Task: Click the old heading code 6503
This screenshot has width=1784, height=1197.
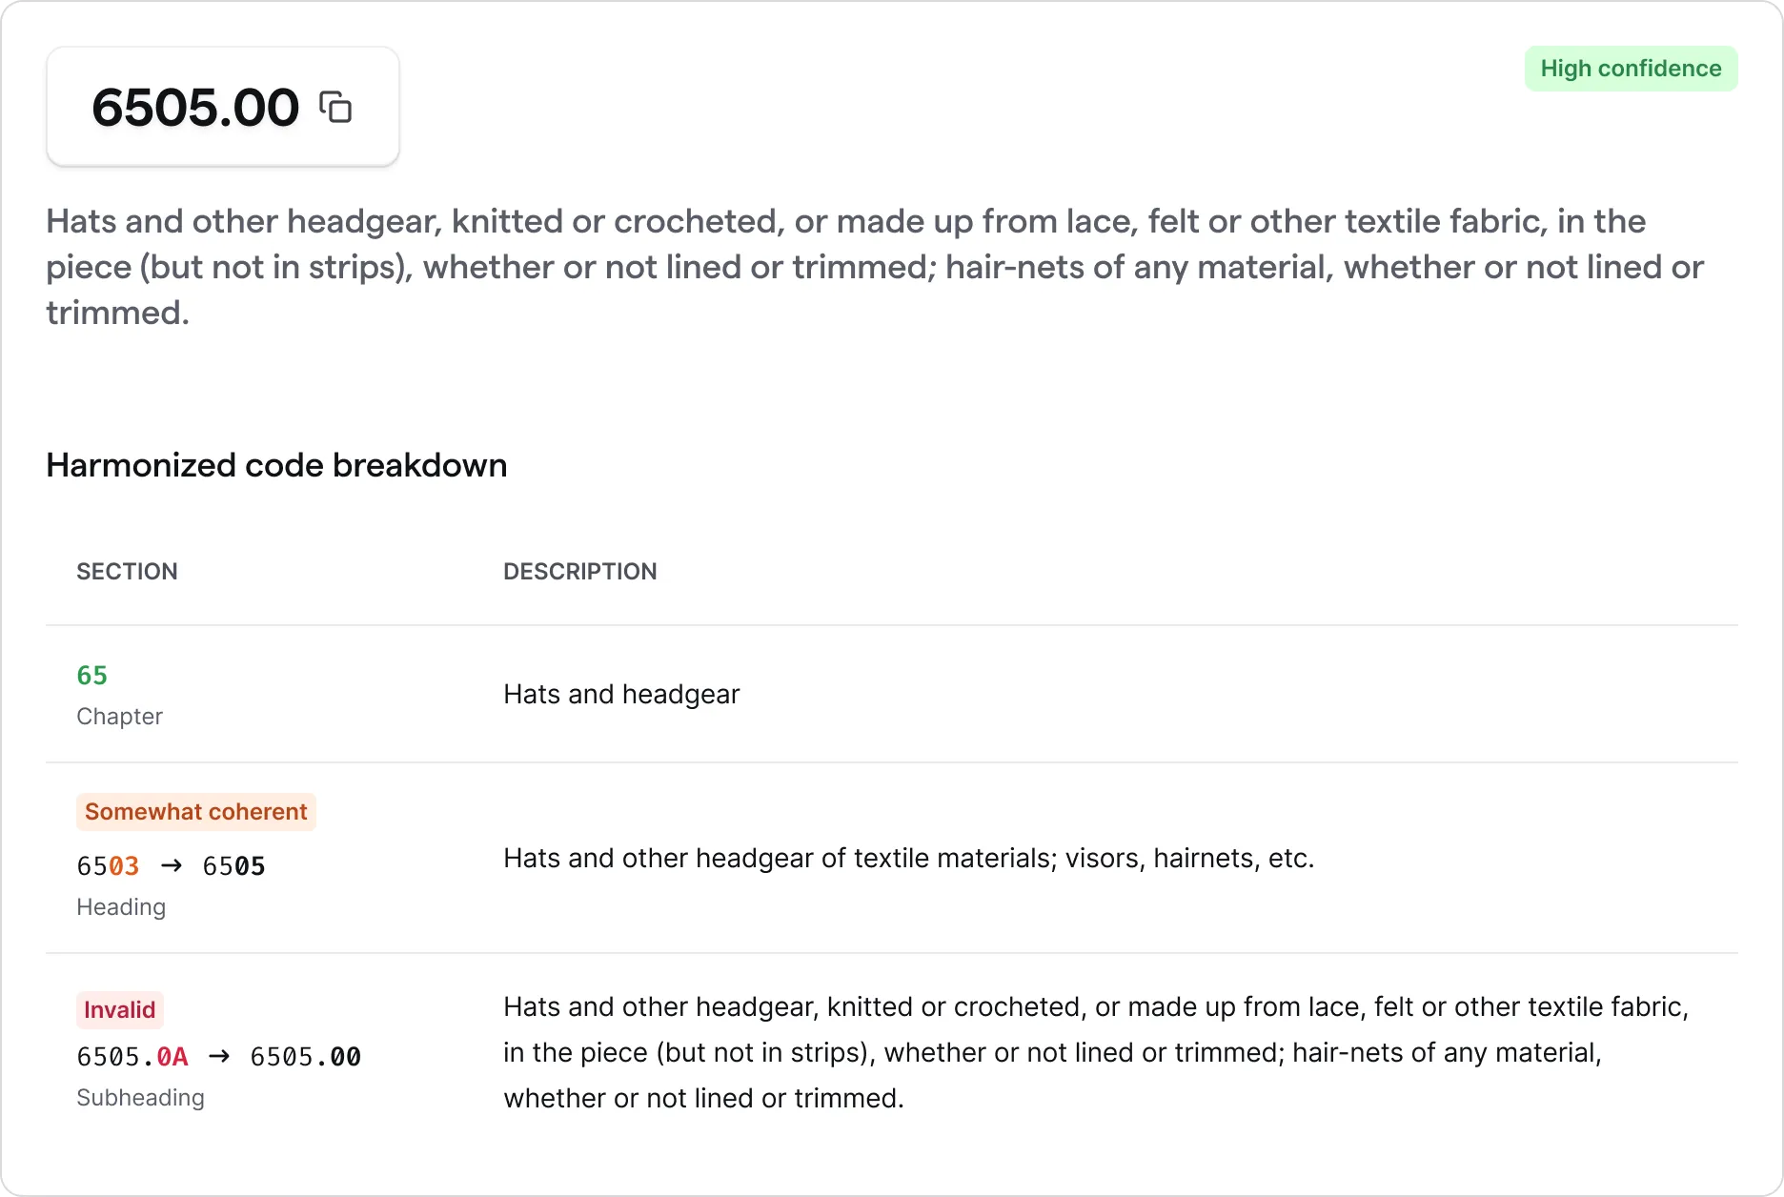Action: click(108, 866)
